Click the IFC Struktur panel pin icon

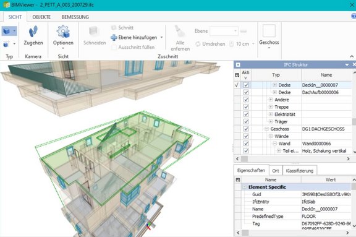click(x=238, y=65)
